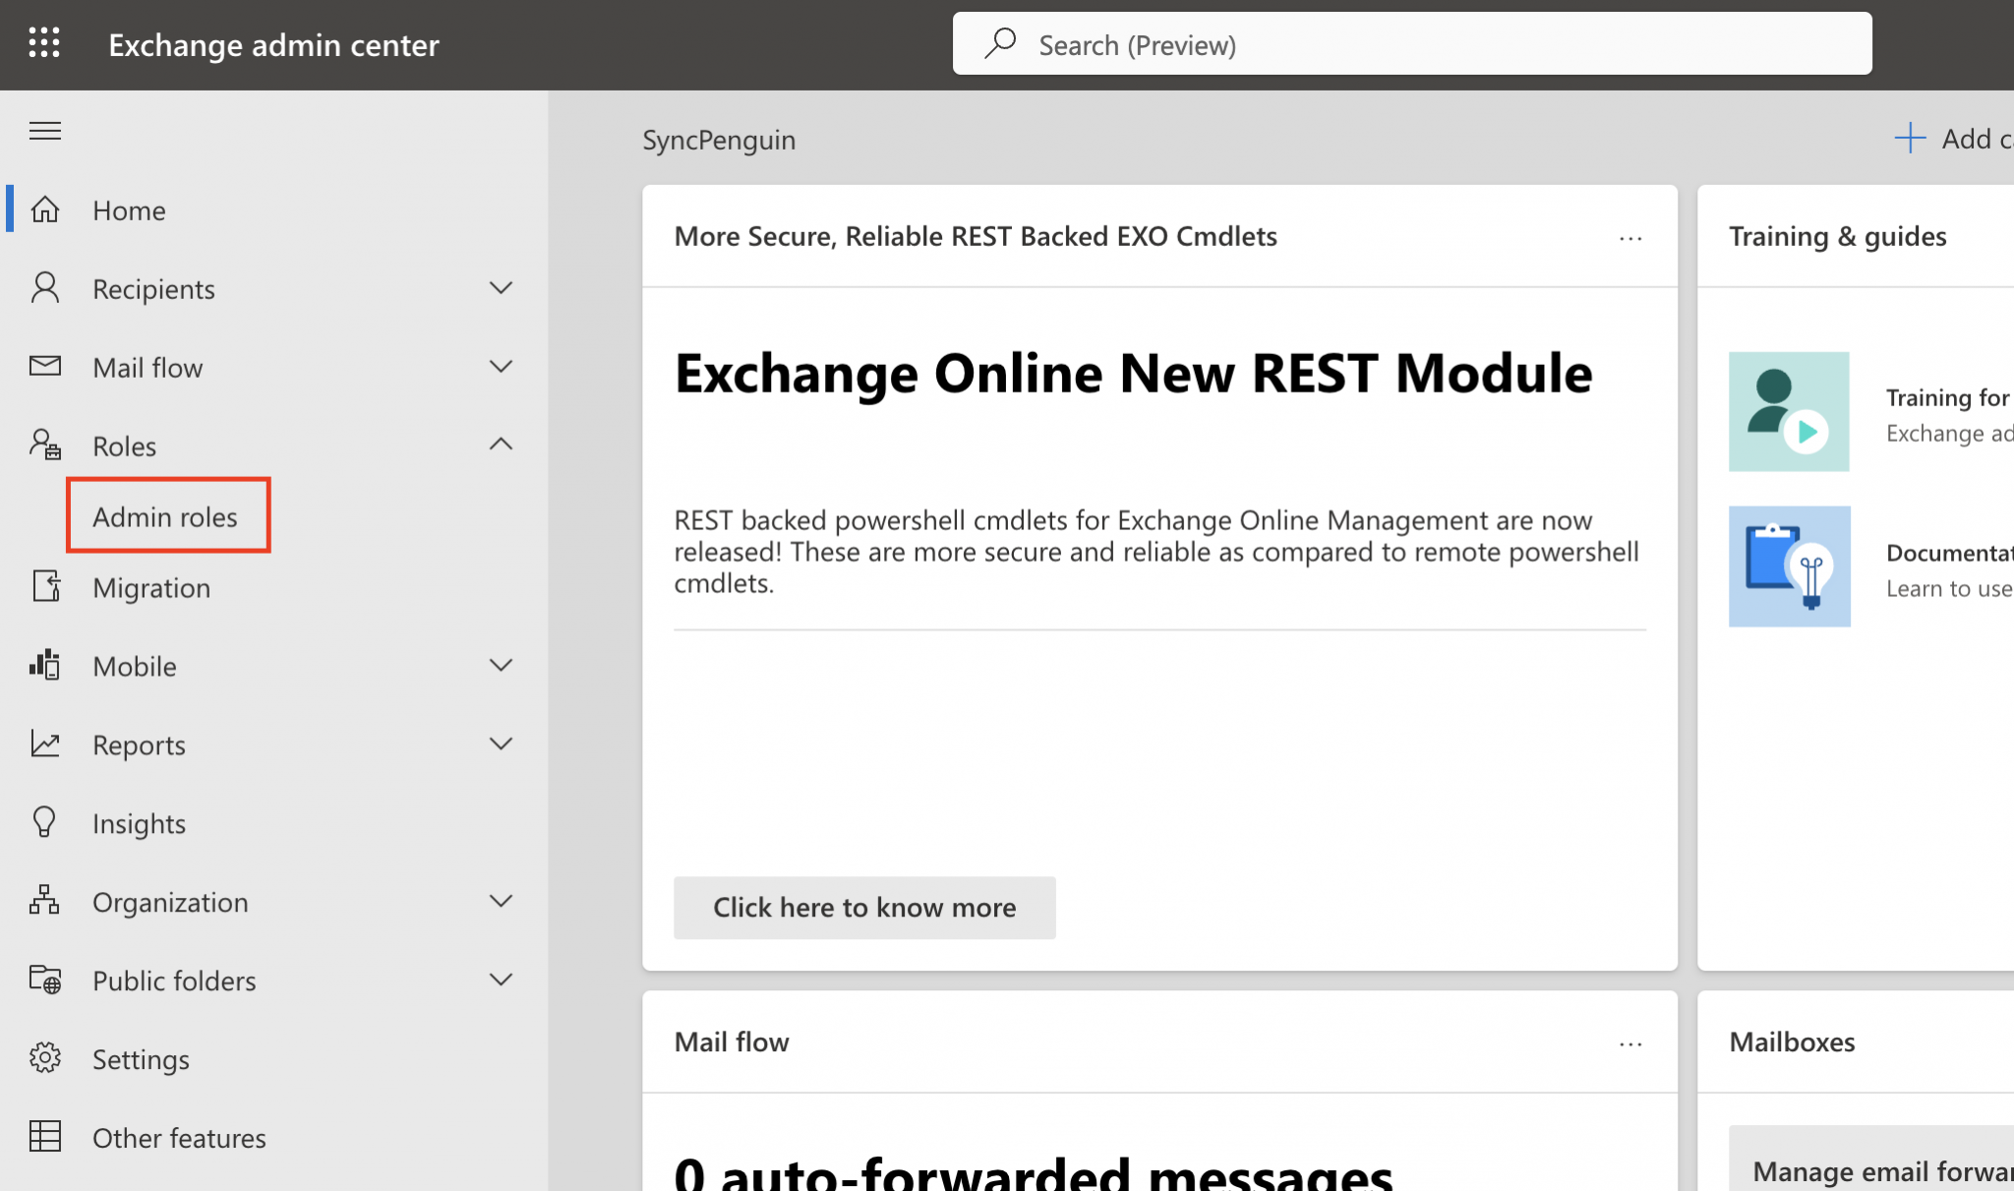Screen dimensions: 2014x1191
Task: Open Mail flow card more-options ellipsis
Action: [1630, 1043]
